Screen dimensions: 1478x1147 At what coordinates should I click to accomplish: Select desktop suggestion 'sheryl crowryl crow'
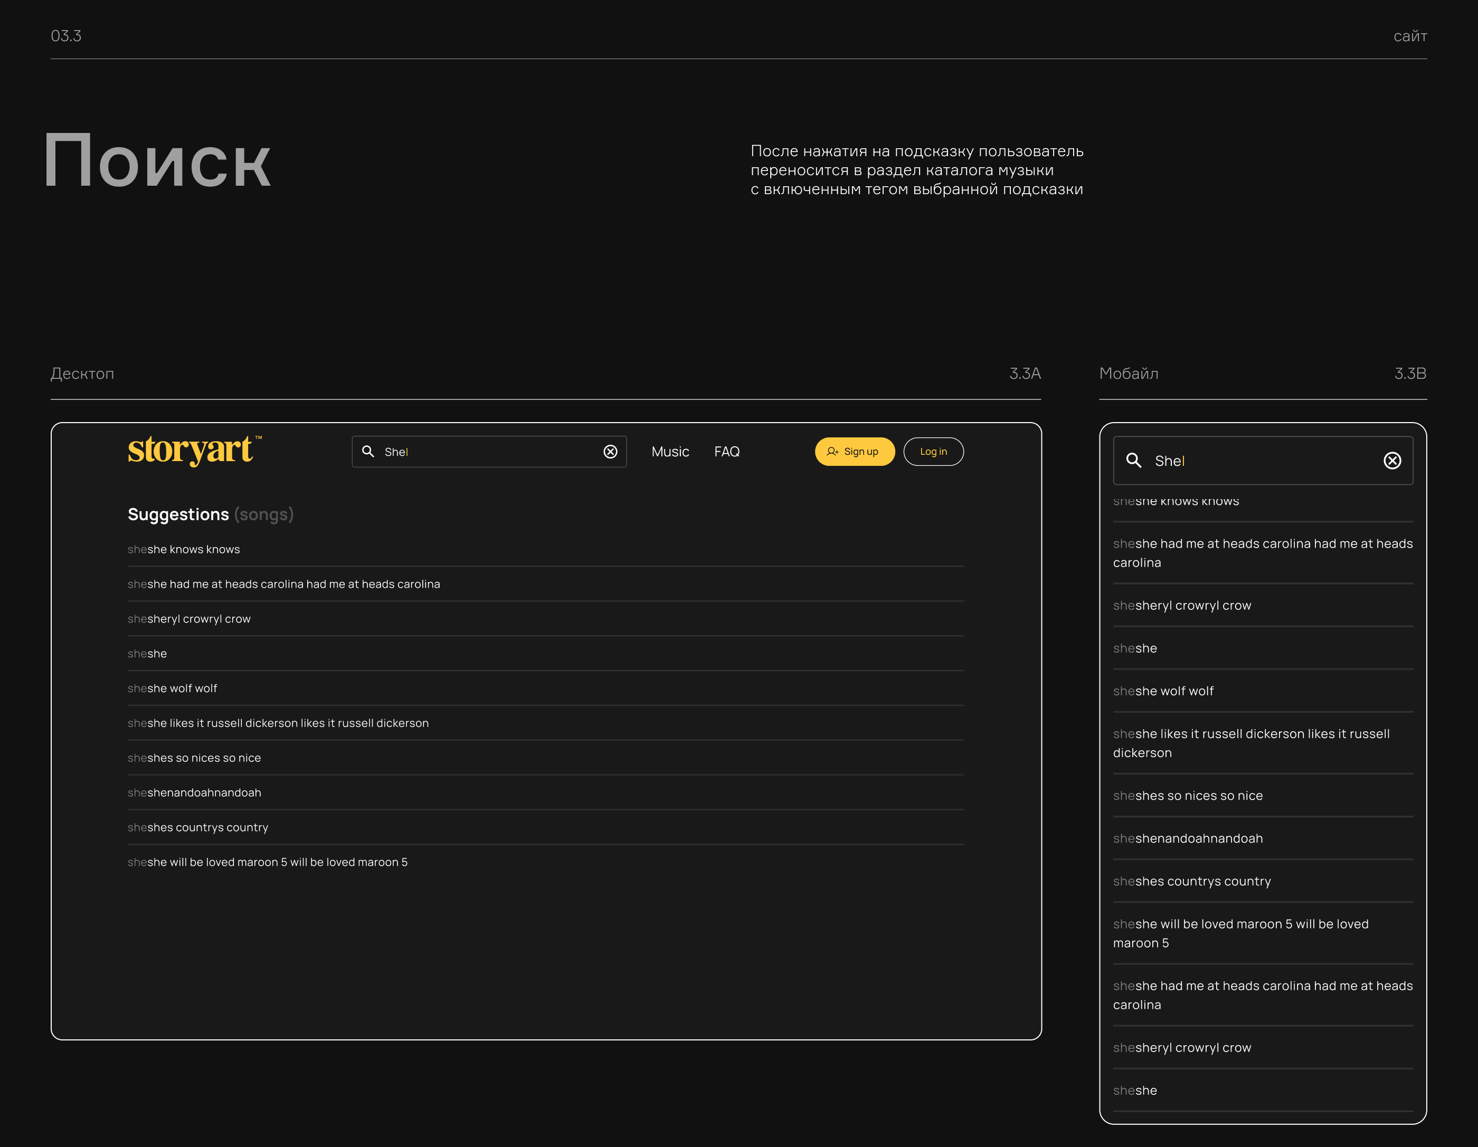[190, 619]
